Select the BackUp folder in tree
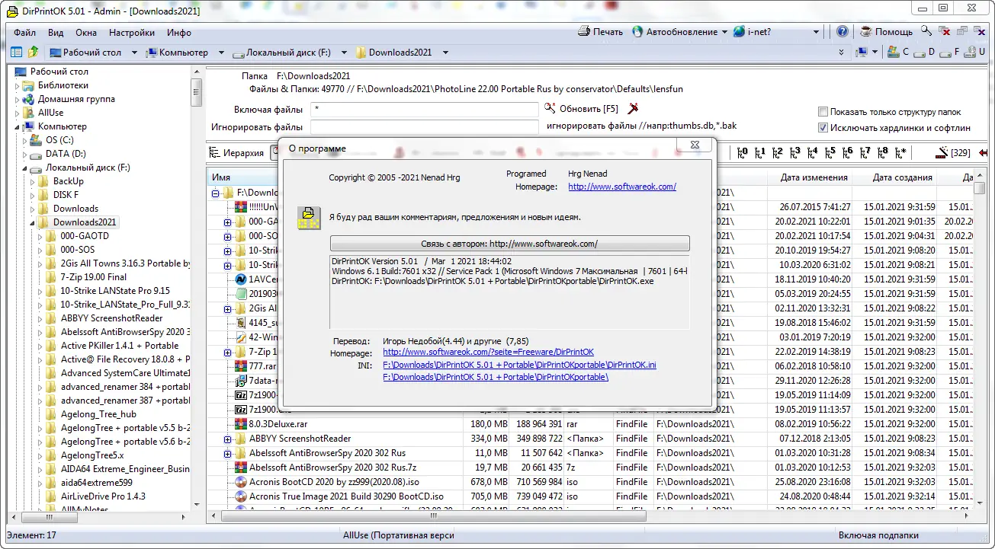The image size is (995, 549). [69, 181]
